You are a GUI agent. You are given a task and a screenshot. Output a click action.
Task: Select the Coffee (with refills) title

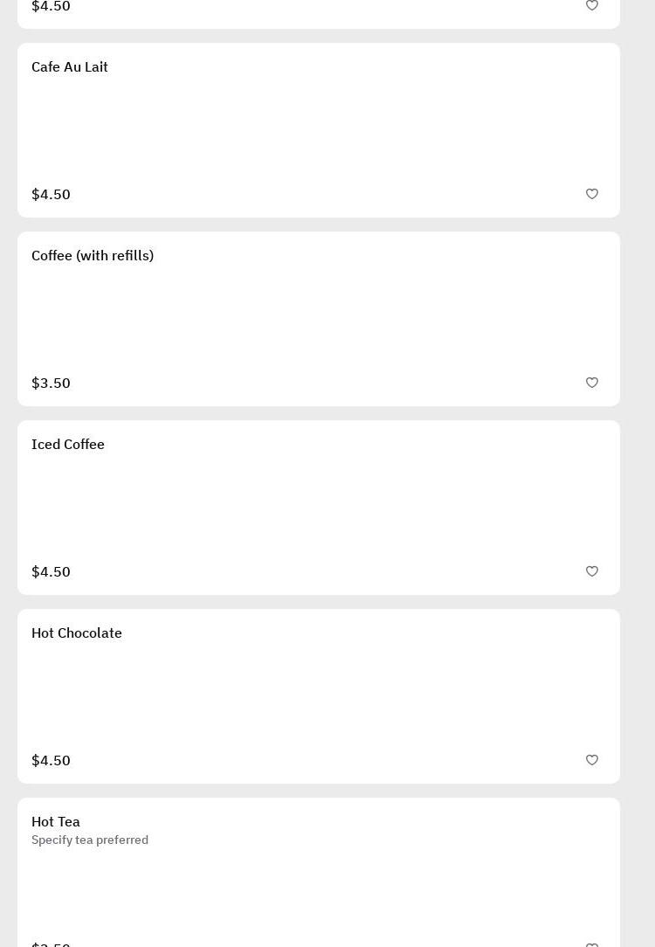tap(93, 256)
